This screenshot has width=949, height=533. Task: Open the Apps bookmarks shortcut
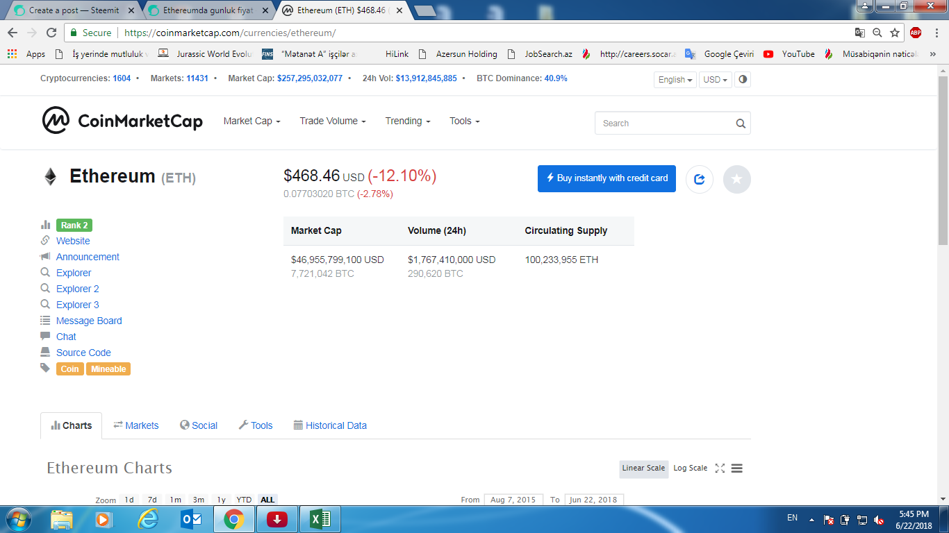tap(26, 54)
